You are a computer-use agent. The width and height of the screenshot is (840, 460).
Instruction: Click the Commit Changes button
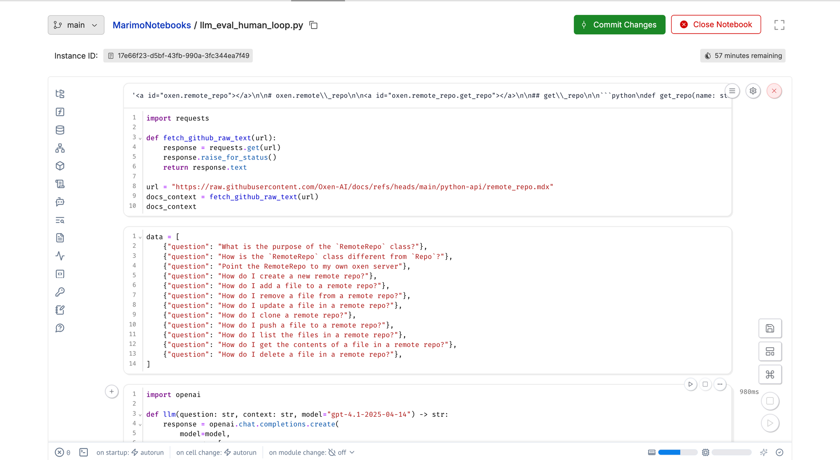tap(619, 25)
